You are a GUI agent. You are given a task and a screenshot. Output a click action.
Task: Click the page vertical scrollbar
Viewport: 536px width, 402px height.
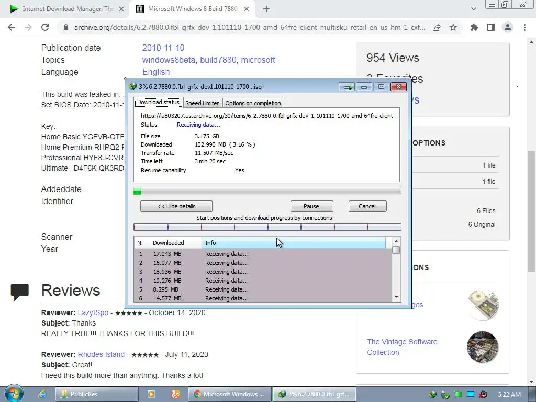pyautogui.click(x=531, y=211)
